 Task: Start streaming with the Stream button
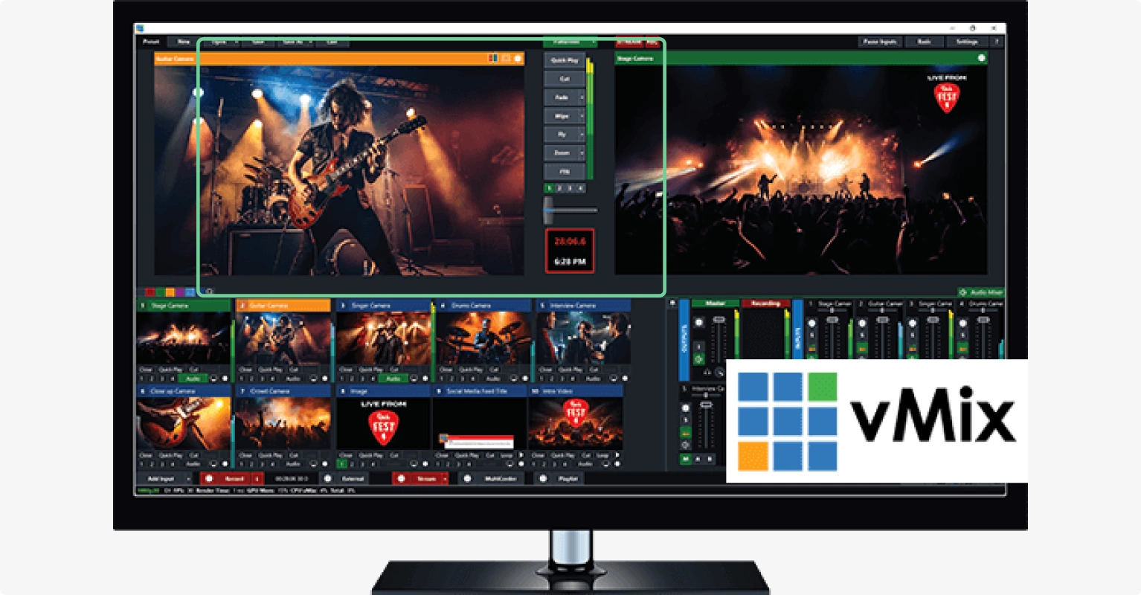pos(426,479)
